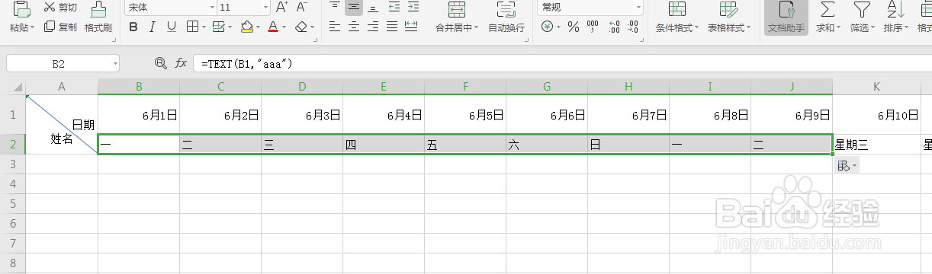Toggle bold formatting
The image size is (932, 274).
(x=133, y=27)
